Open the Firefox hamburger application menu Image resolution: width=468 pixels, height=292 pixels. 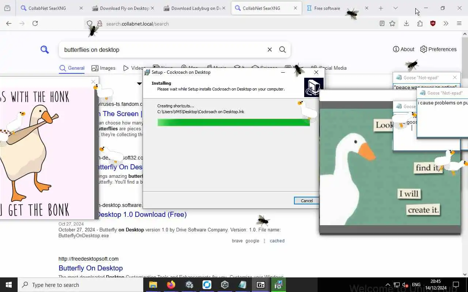tap(459, 23)
